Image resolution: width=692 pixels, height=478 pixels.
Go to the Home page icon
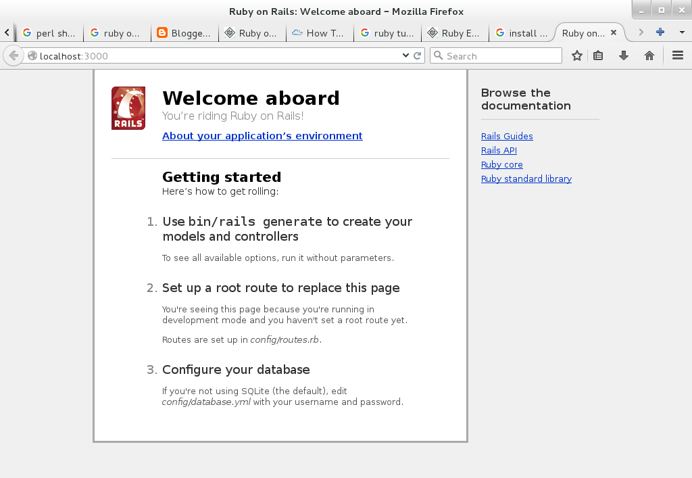tap(649, 55)
